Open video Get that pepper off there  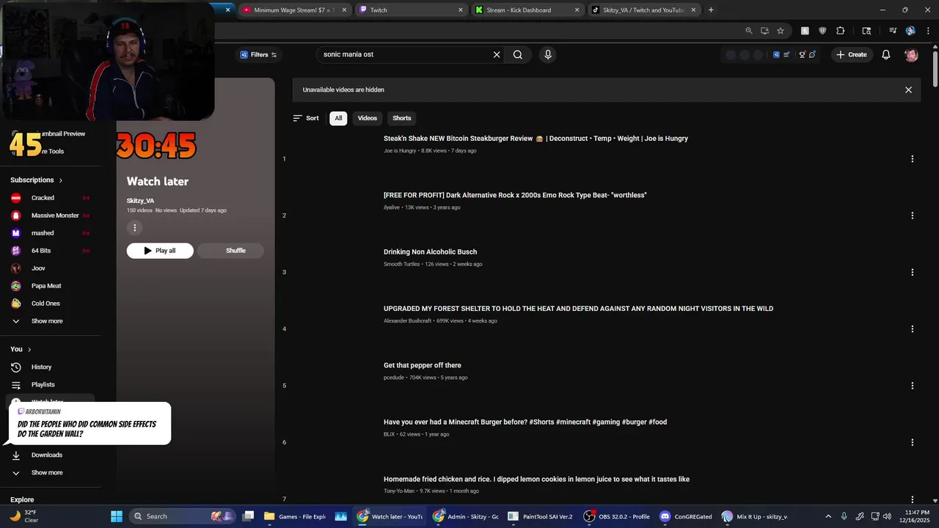click(423, 365)
